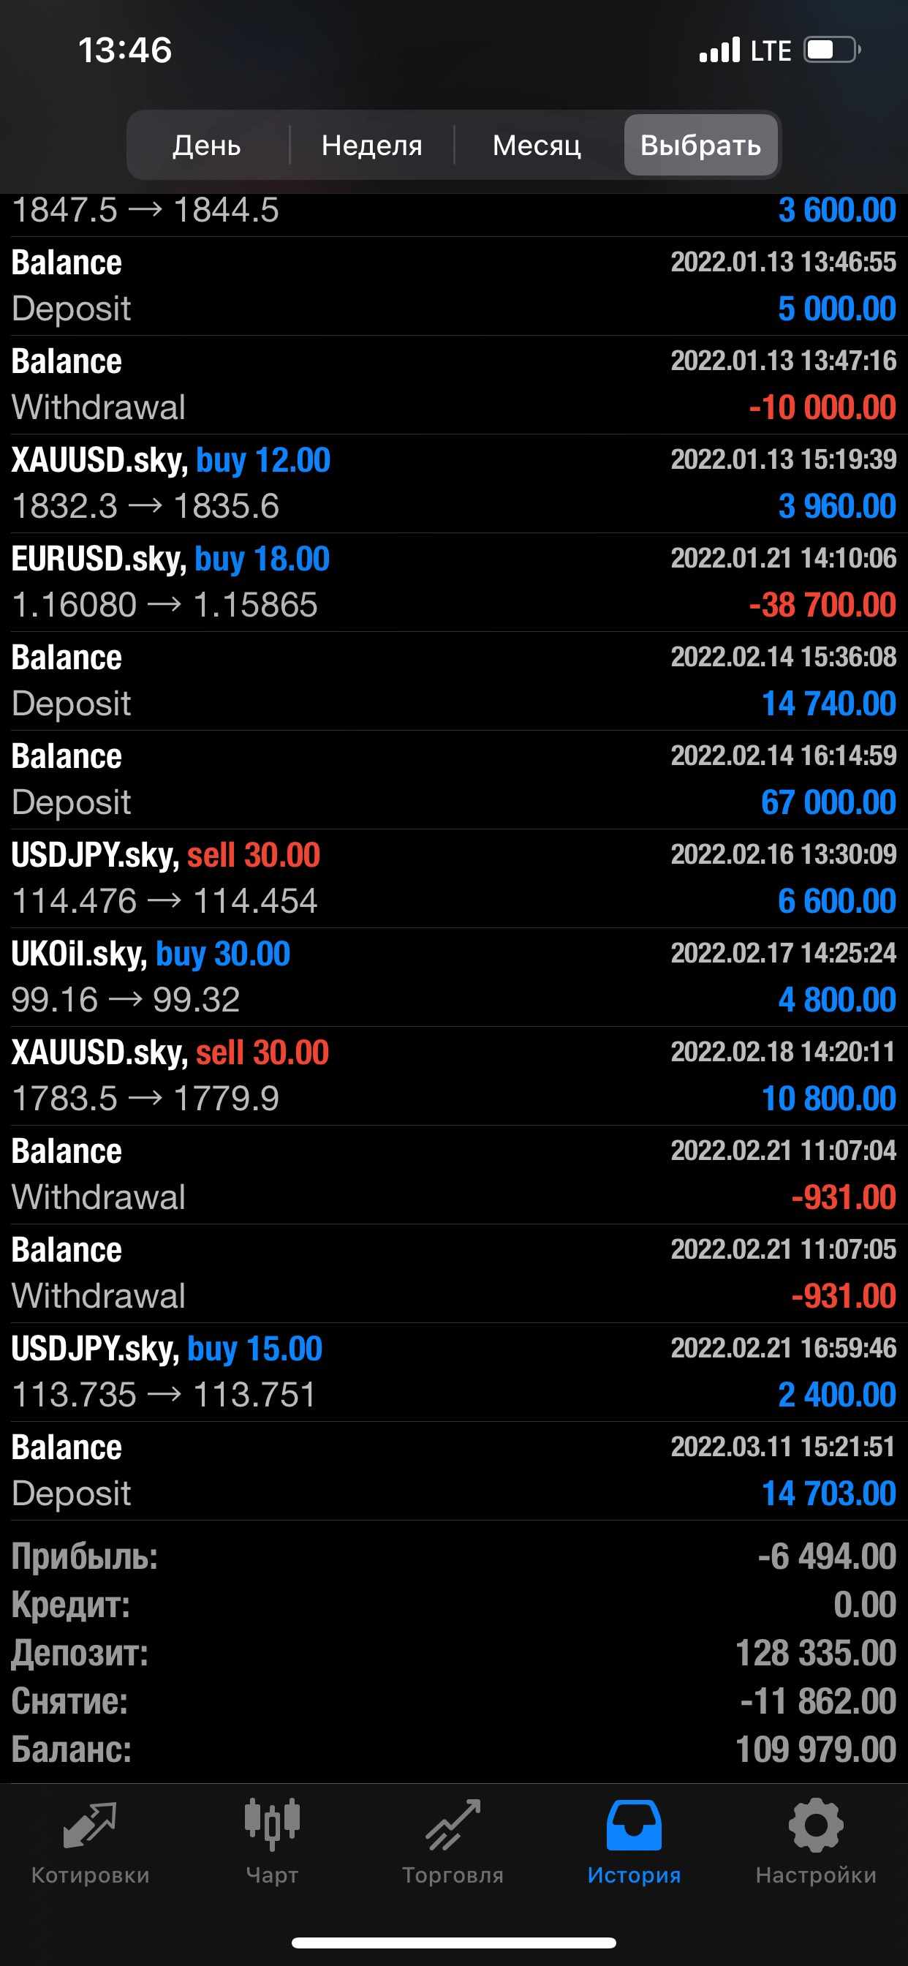Tap the 14 703.00 Deposit entry

point(453,1470)
